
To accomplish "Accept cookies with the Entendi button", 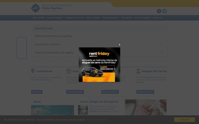I will [x=184, y=120].
